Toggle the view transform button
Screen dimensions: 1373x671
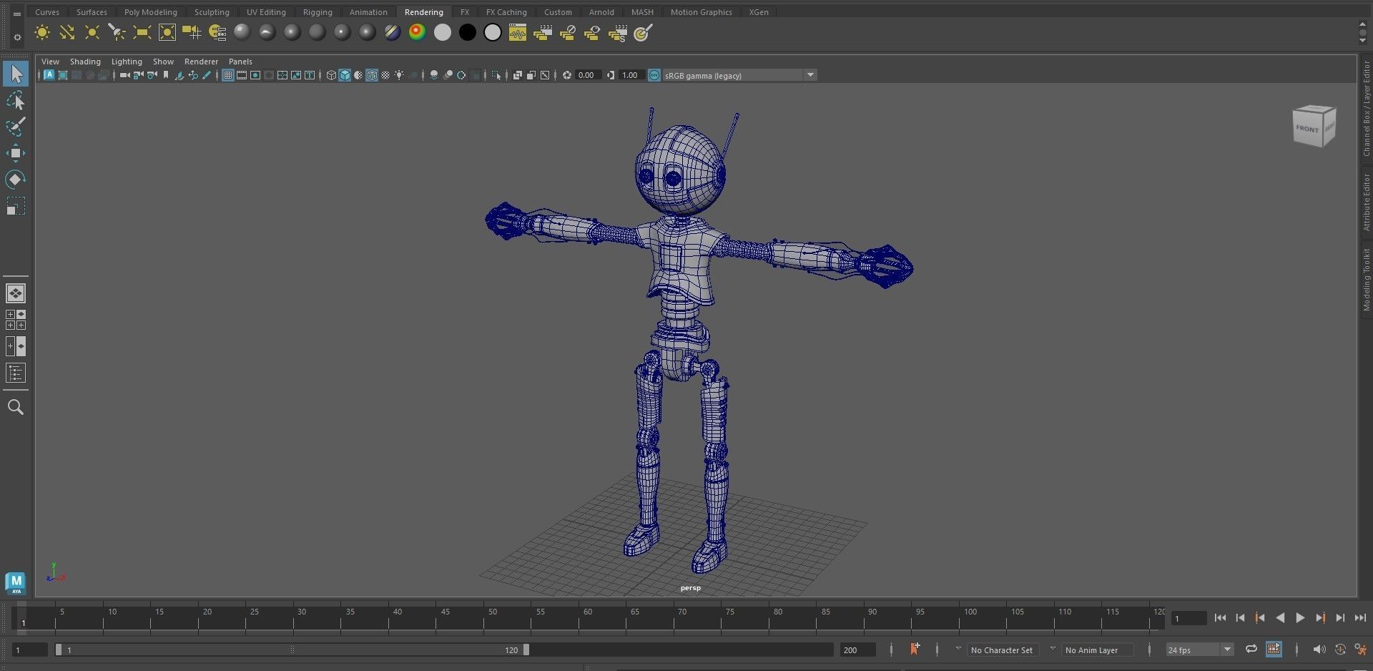point(654,75)
